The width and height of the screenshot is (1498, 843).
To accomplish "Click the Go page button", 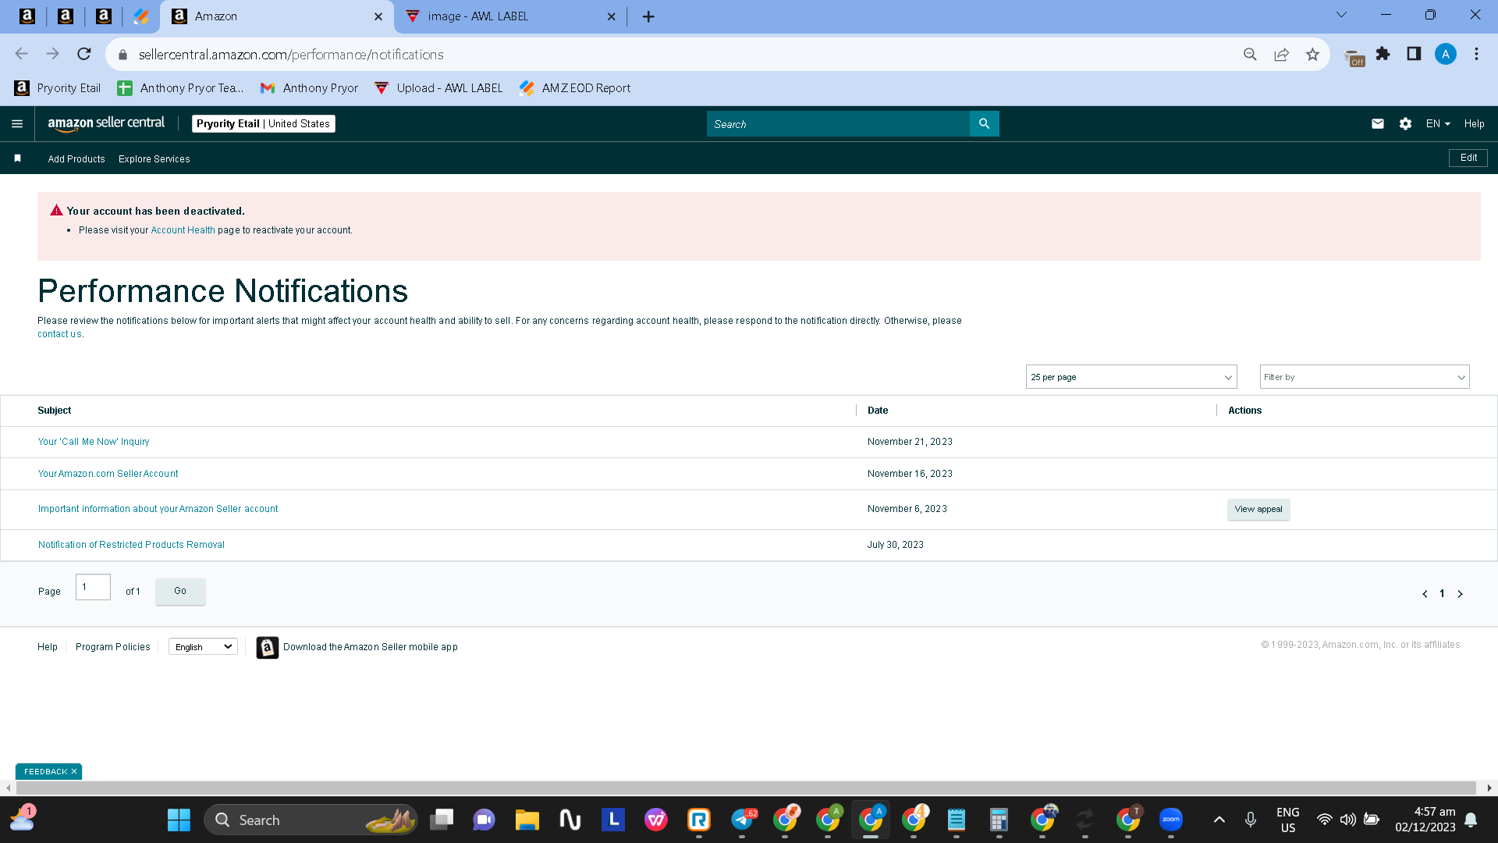I will click(180, 591).
